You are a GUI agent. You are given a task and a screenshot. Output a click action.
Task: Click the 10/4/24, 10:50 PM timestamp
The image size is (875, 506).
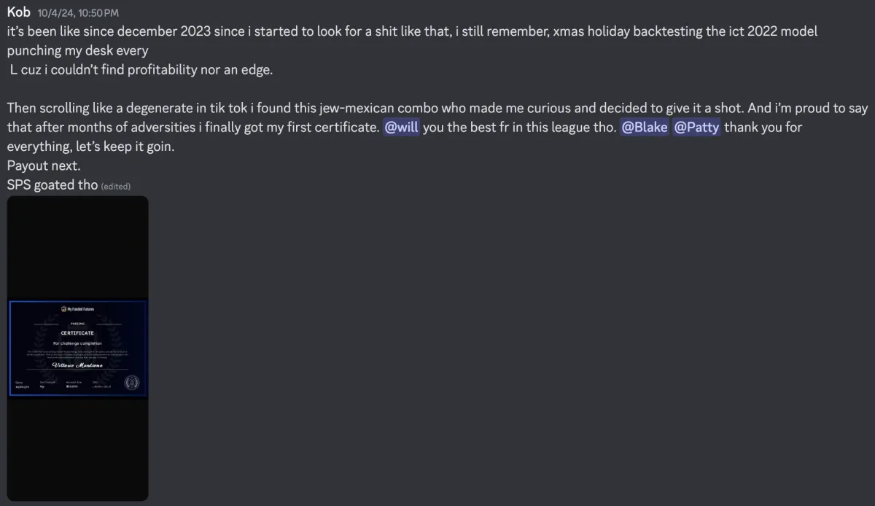click(x=78, y=13)
